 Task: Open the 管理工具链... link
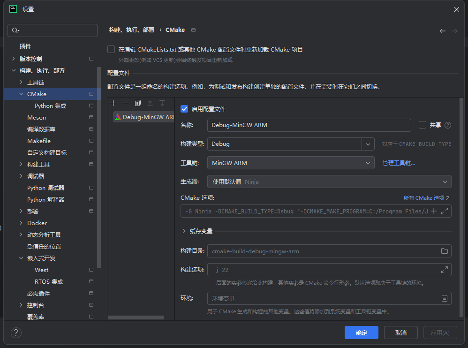tap(399, 163)
